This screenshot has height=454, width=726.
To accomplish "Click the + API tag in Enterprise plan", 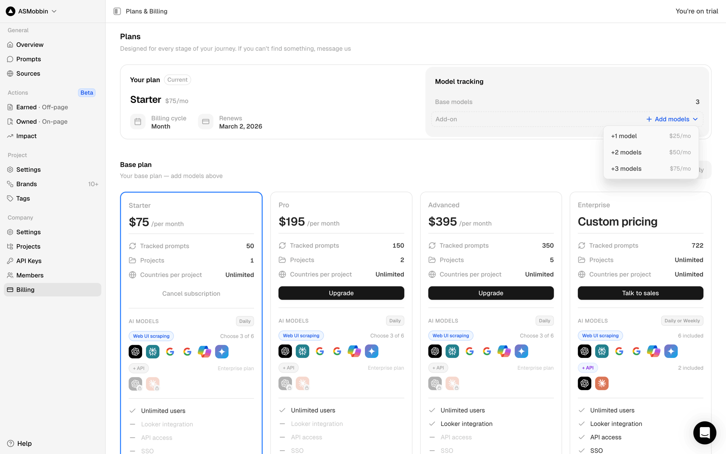I will tap(588, 368).
